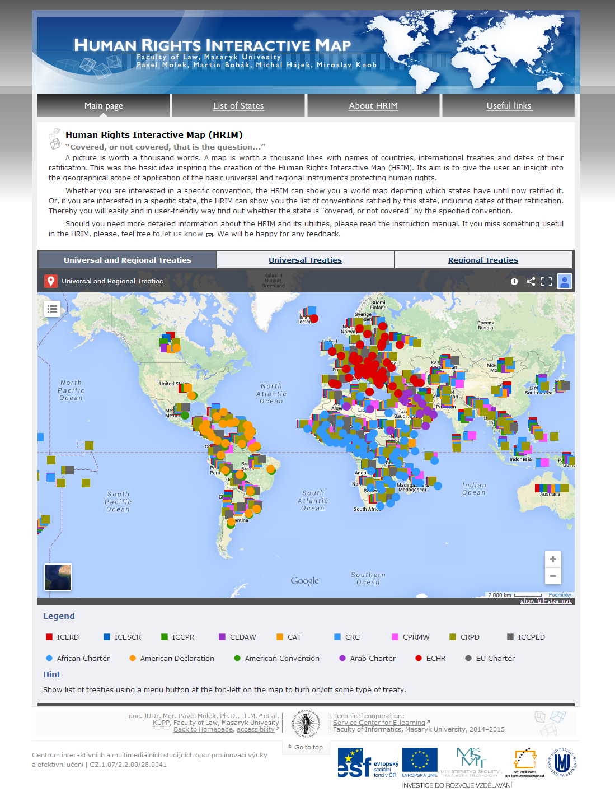
Task: Show map info details icon
Action: click(x=514, y=282)
